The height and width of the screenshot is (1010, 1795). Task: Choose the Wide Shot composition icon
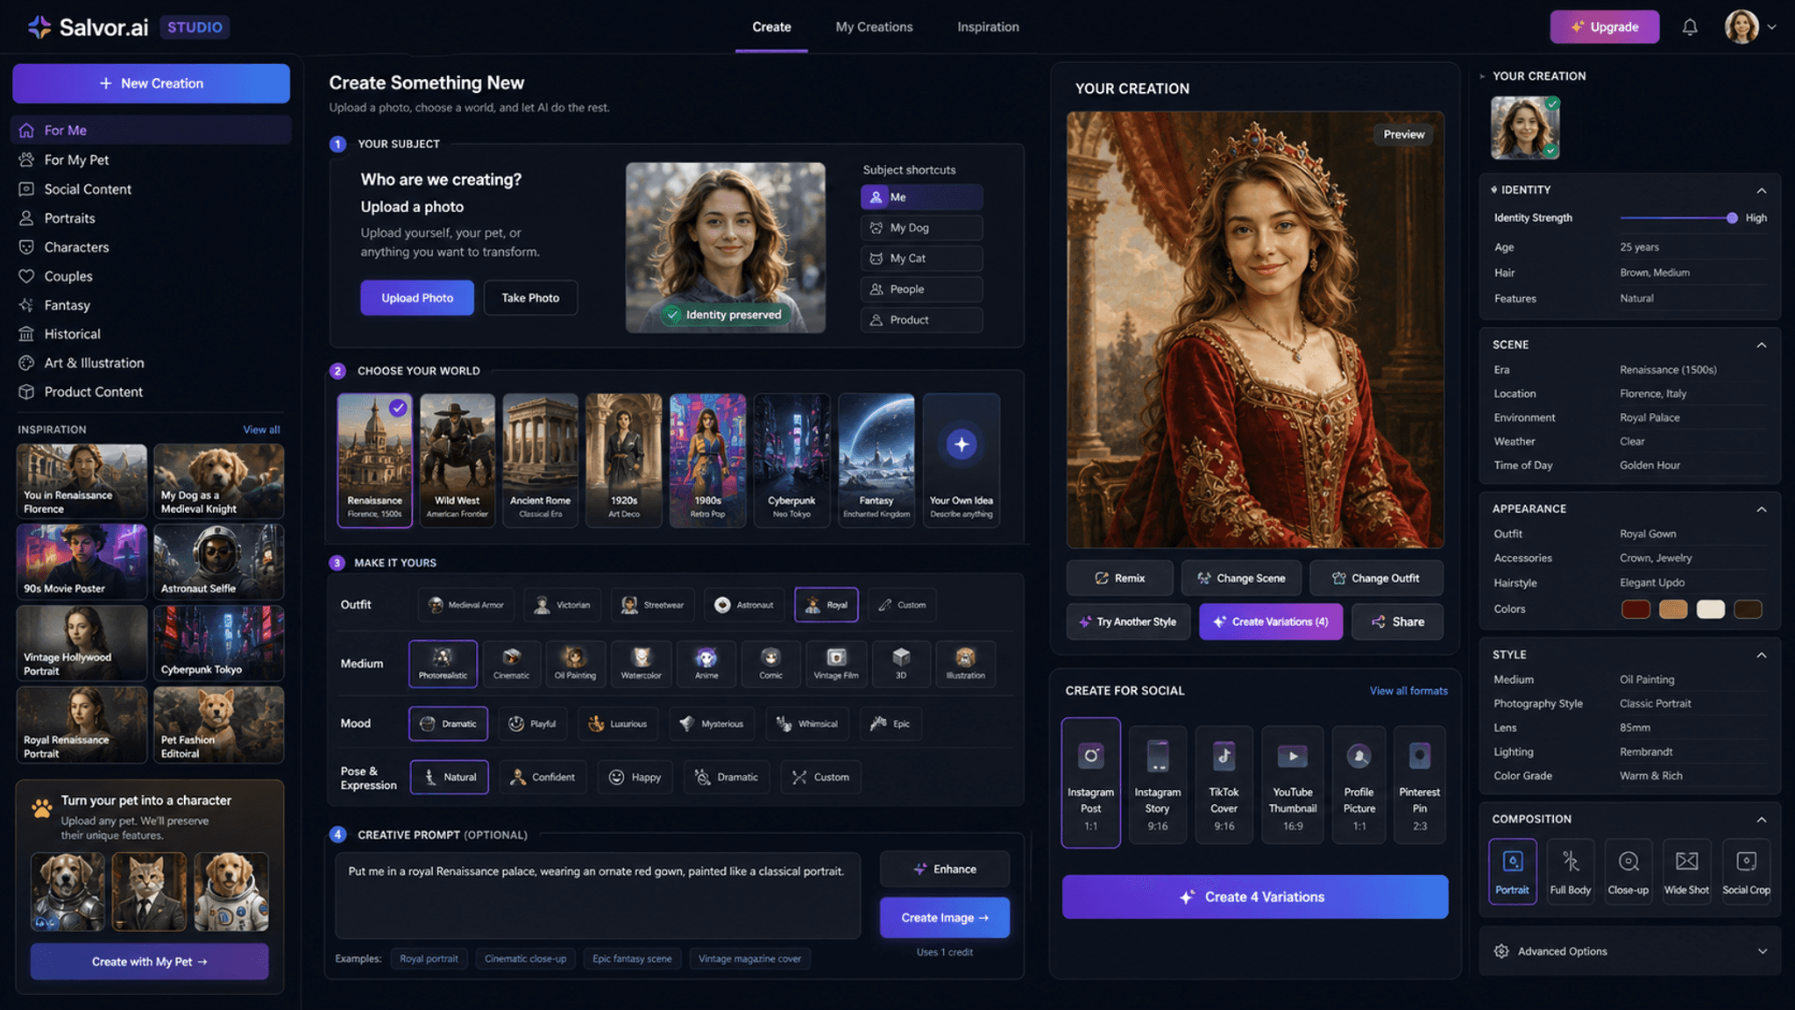pos(1687,862)
